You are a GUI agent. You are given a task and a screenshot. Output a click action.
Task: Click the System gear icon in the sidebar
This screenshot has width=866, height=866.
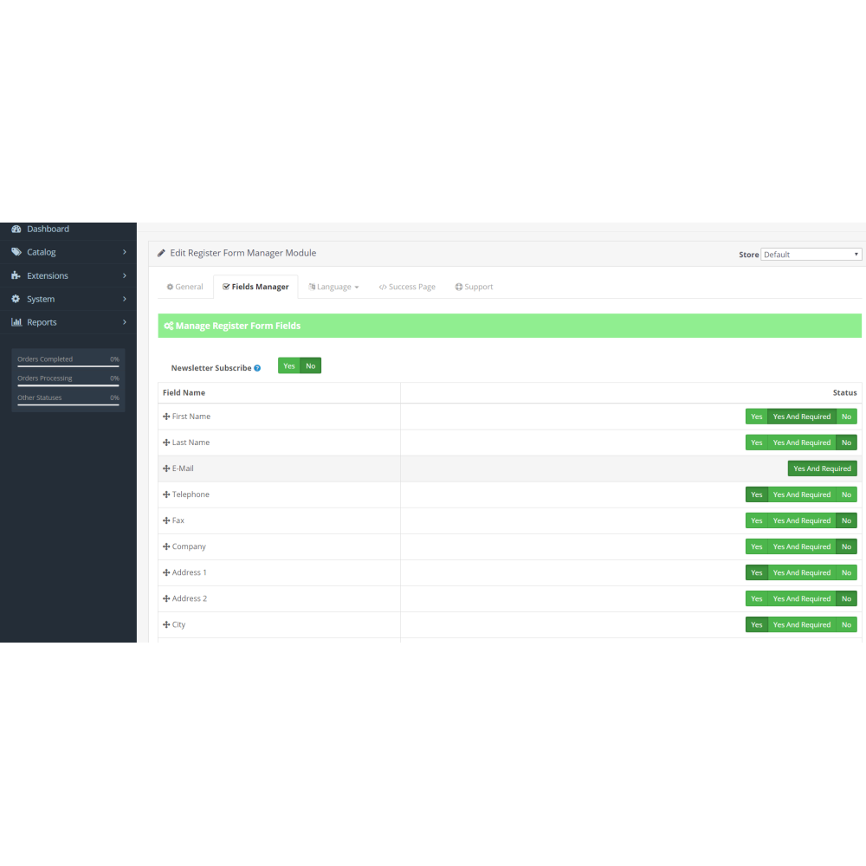coord(16,299)
